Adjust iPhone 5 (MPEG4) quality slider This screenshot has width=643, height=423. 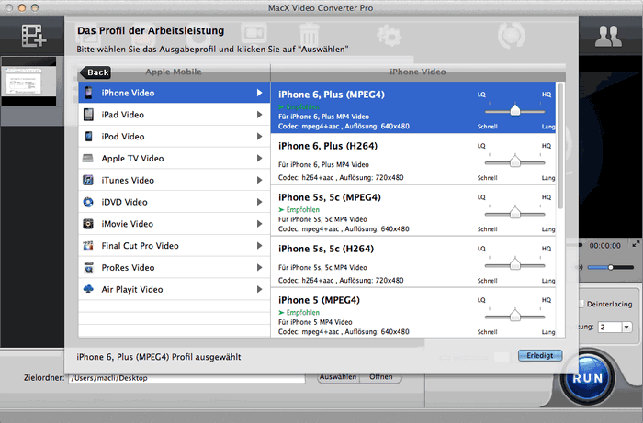[514, 317]
